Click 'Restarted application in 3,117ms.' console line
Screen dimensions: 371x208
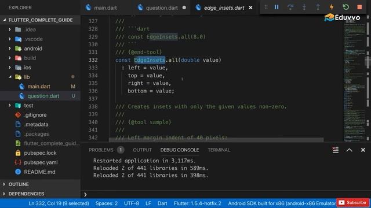[144, 161]
